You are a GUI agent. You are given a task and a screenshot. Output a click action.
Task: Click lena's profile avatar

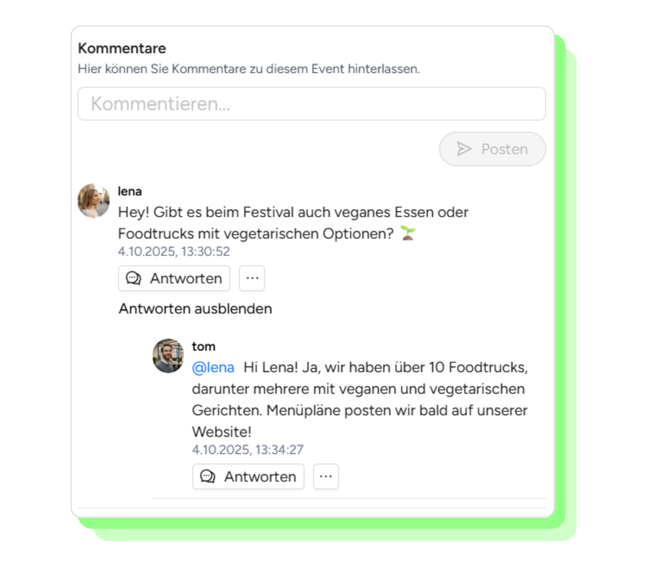(x=94, y=201)
